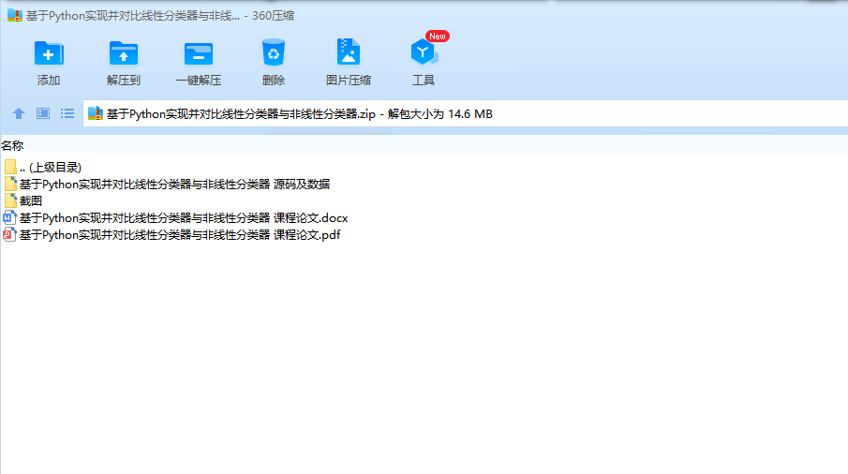Click the PDF icon of the pdf file
Screen dimensions: 848x474
[x=9, y=234]
